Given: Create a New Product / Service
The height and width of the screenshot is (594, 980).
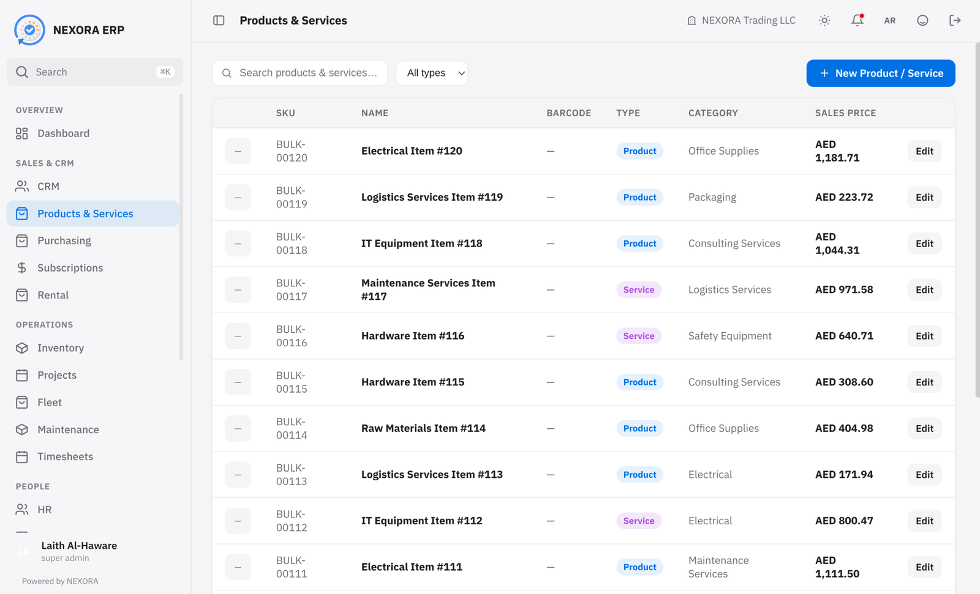Looking at the screenshot, I should click(881, 73).
